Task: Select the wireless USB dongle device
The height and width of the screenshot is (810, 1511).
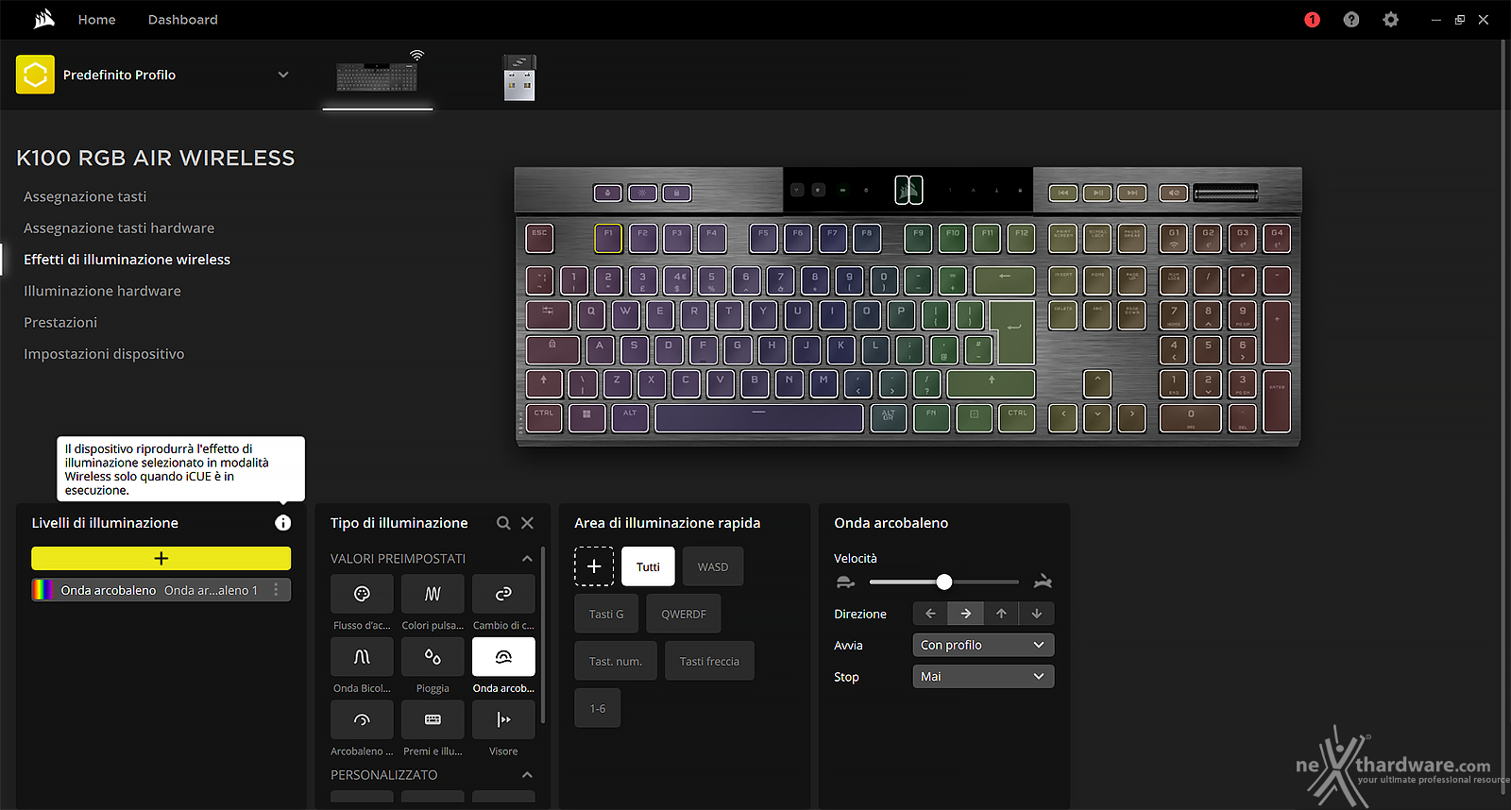Action: (519, 77)
